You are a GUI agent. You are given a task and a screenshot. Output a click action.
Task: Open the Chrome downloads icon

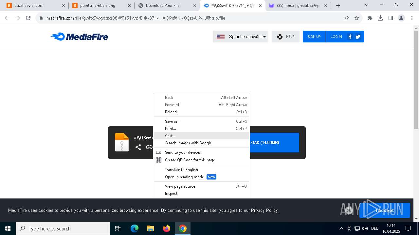380,18
